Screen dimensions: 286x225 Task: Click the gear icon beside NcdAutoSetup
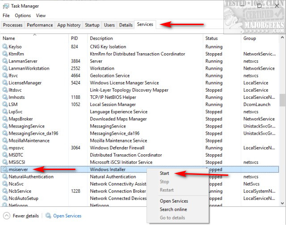click(5, 198)
